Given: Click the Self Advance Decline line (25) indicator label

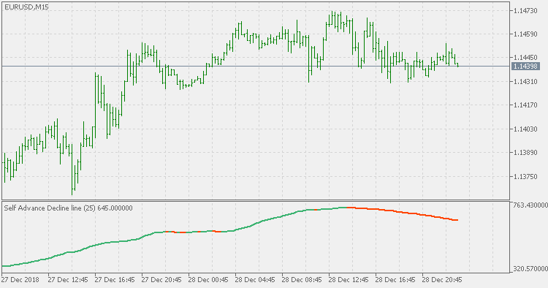Looking at the screenshot, I should click(68, 208).
